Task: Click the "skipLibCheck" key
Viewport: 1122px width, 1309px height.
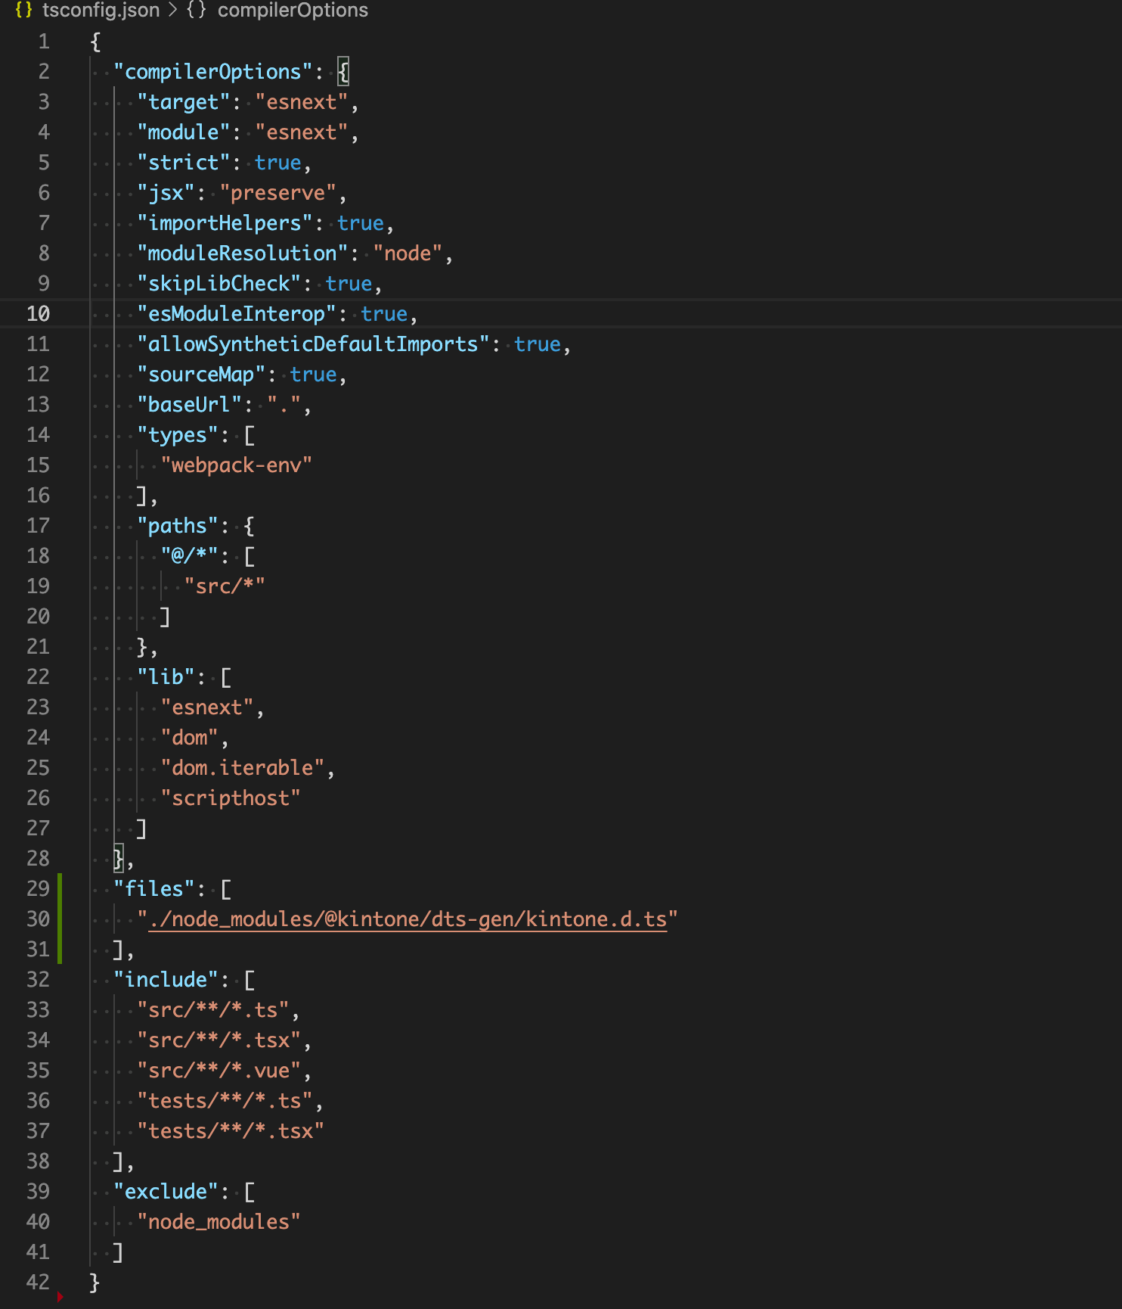Action: pos(219,284)
